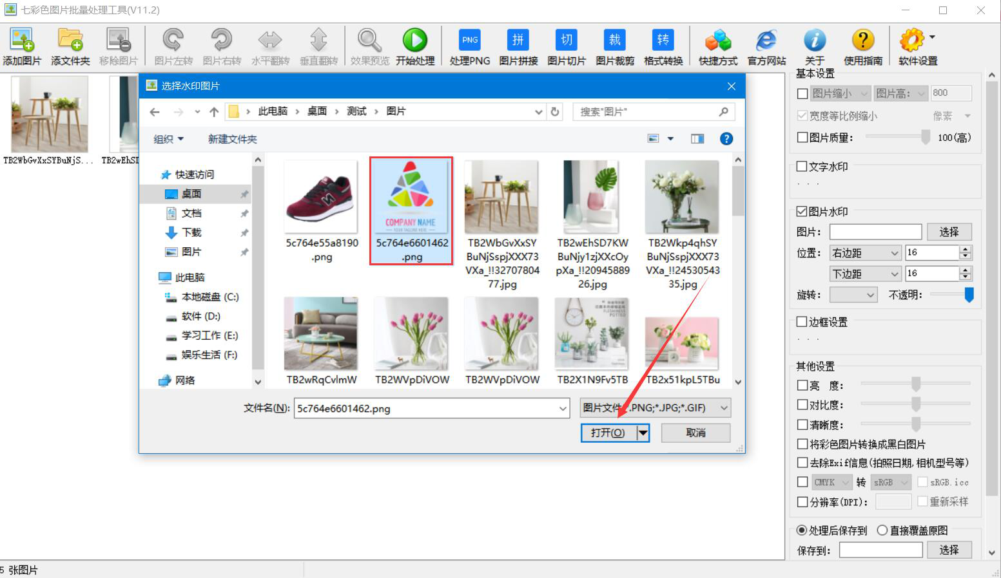Select 网络 in the navigation tree

pos(185,380)
